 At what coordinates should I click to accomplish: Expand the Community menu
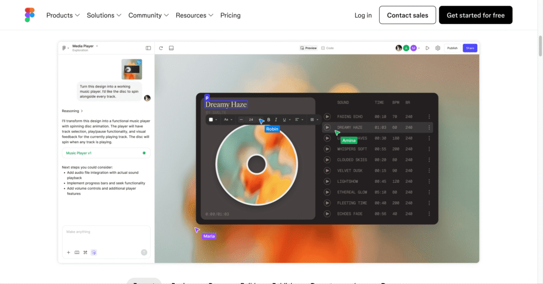point(148,15)
